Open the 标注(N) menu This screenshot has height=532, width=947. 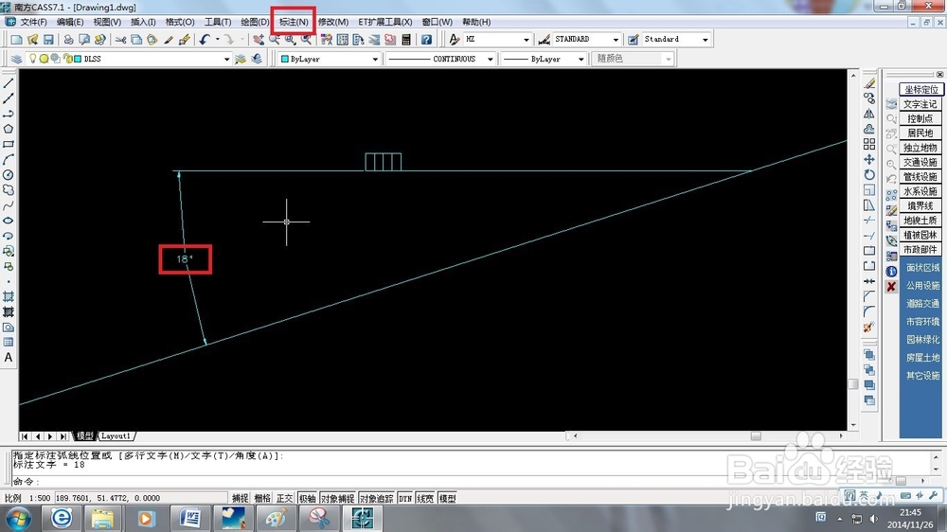coord(294,22)
